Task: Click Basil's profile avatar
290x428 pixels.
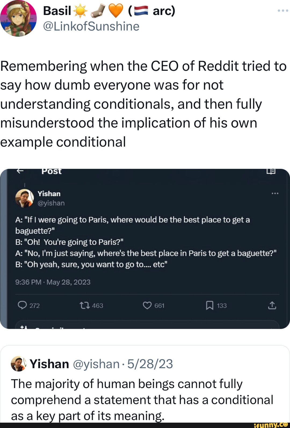Action: (x=18, y=18)
